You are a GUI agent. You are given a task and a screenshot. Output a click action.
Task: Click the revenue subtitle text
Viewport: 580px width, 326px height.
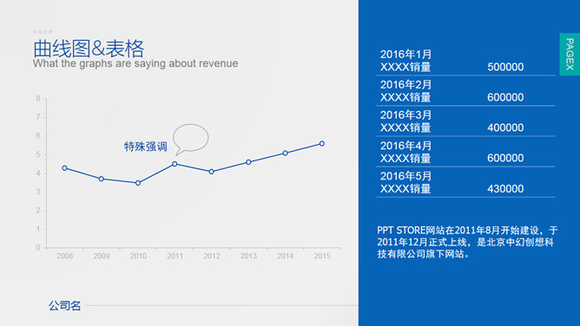(x=135, y=63)
